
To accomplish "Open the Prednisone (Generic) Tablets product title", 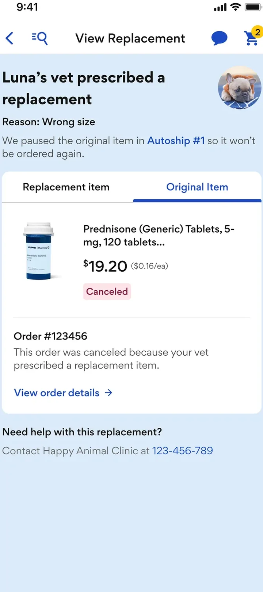I will pyautogui.click(x=159, y=236).
